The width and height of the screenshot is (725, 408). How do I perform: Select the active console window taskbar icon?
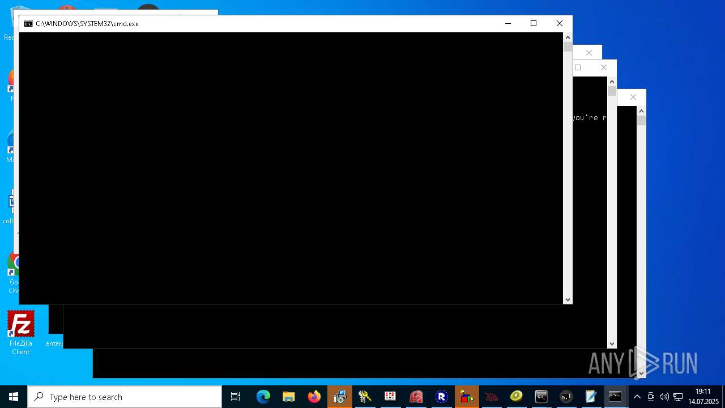point(615,397)
